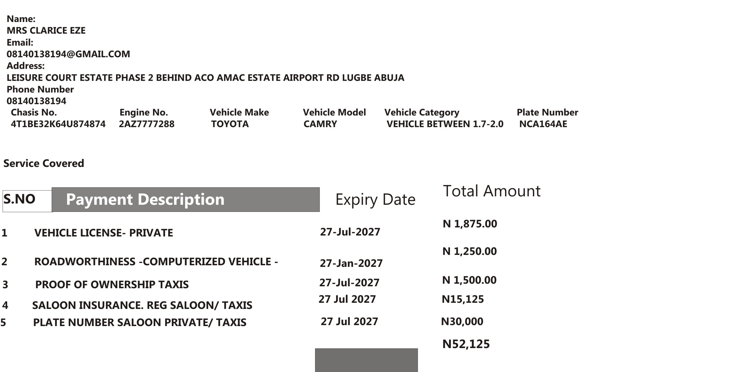Select the email 08140138194@GMAIL.COM
This screenshot has width=730, height=372.
tap(68, 54)
